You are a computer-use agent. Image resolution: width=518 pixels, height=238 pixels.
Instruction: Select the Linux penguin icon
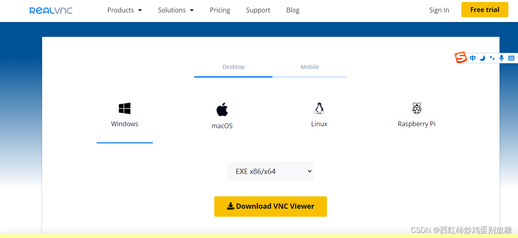319,108
